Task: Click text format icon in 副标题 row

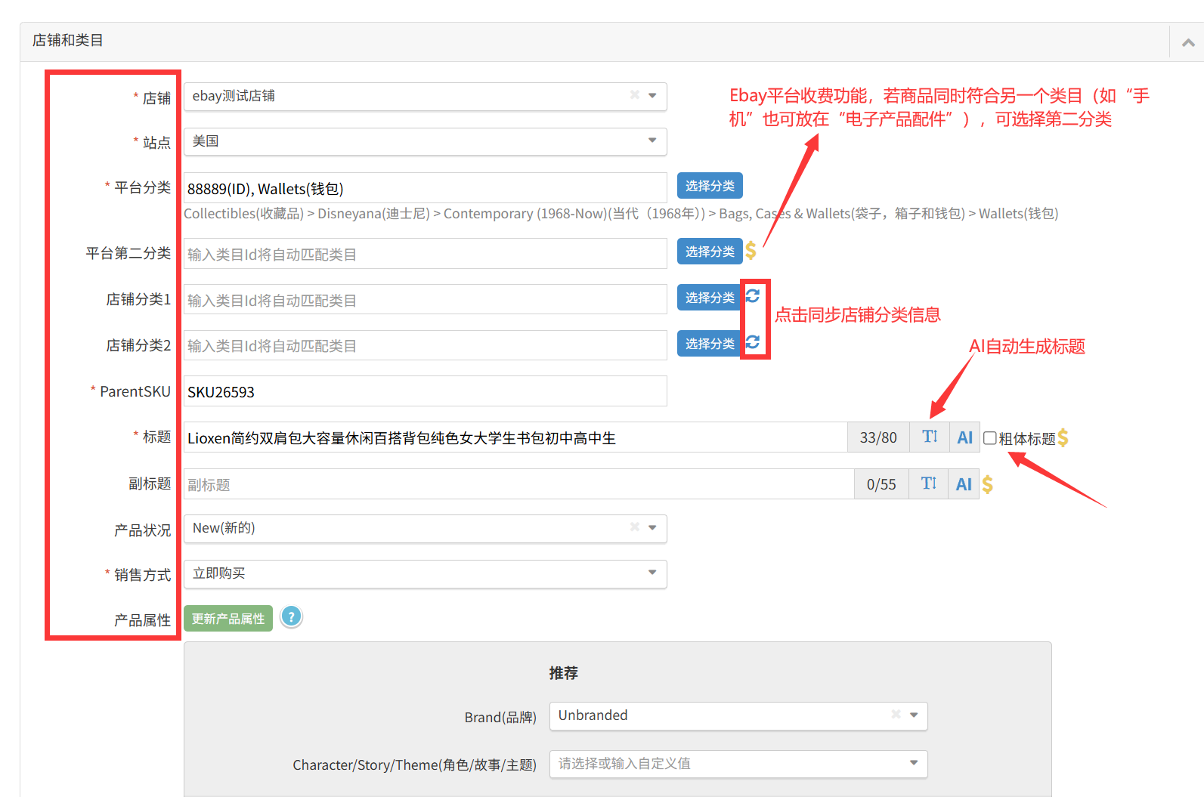Action: point(928,484)
